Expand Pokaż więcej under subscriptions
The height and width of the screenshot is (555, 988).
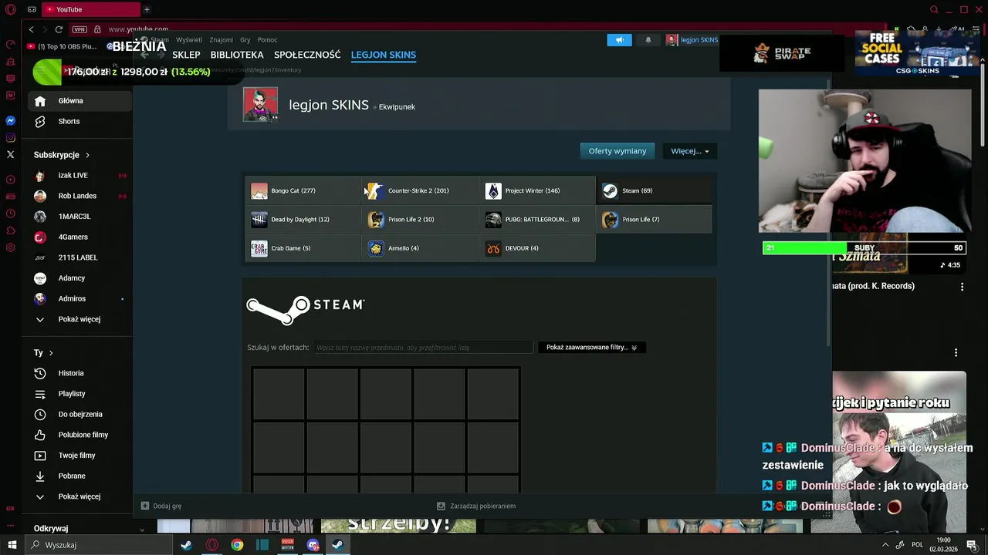[79, 319]
